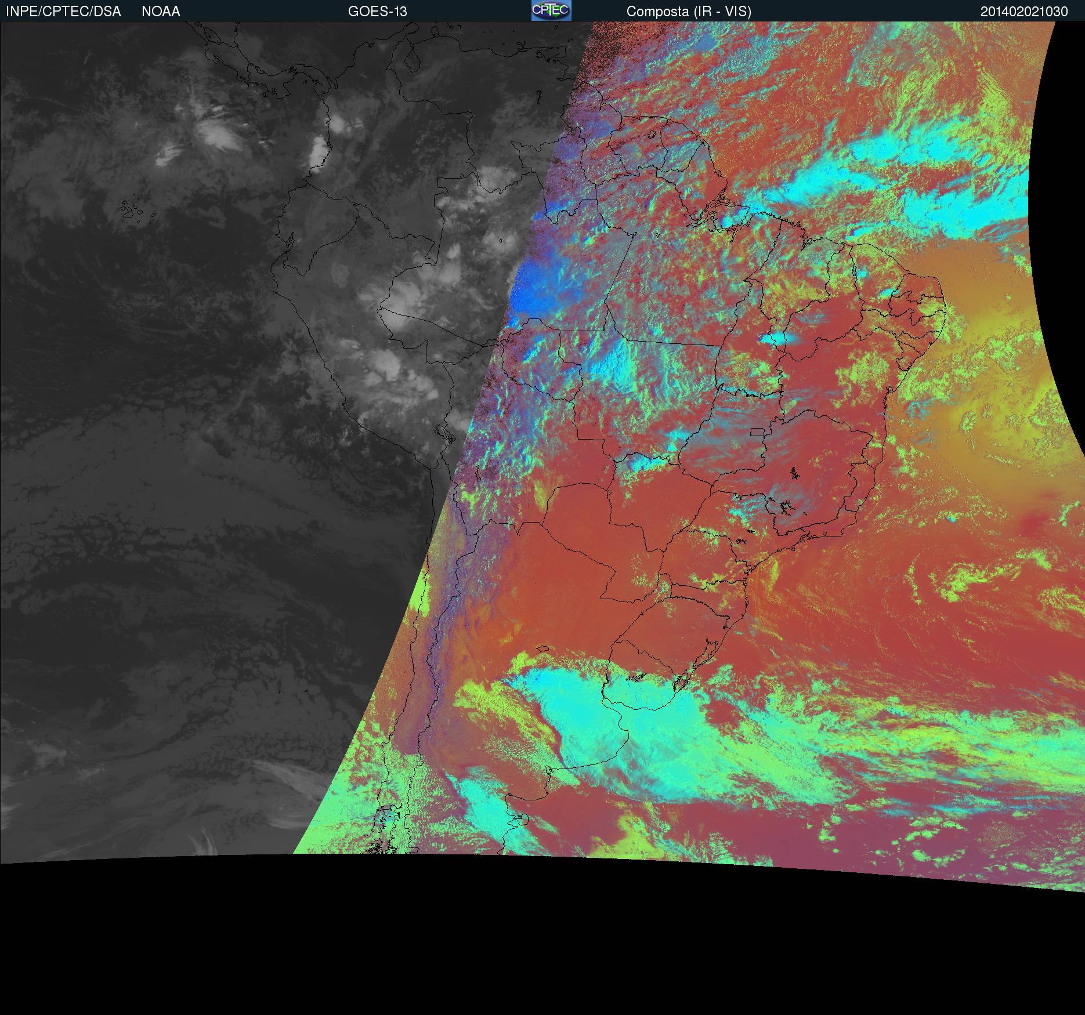
Task: Select the 201402021030 timestamp
Action: (x=1024, y=12)
